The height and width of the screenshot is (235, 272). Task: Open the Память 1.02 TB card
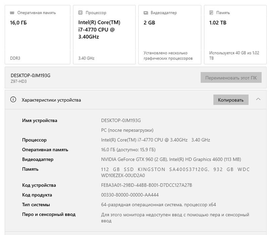[235, 35]
